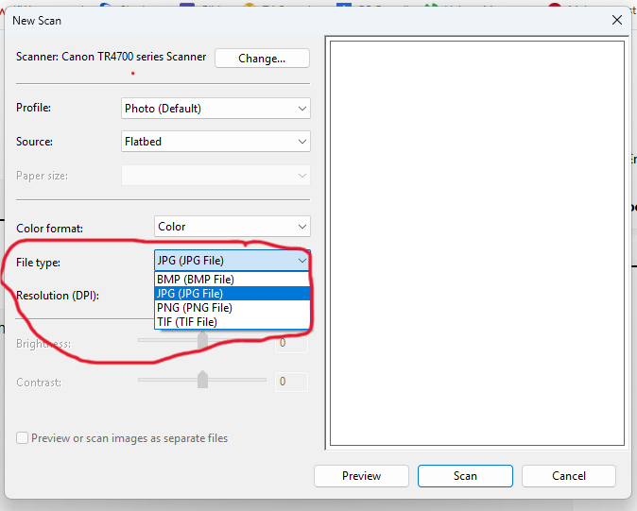
Task: Toggle Preview or scan images as separate files
Action: (23, 438)
